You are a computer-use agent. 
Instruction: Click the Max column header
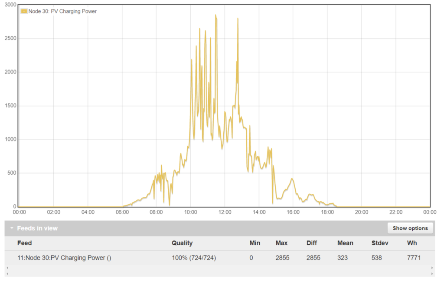point(281,243)
